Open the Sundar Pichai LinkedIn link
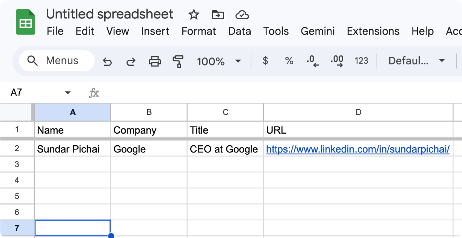The image size is (462, 238). click(358, 150)
